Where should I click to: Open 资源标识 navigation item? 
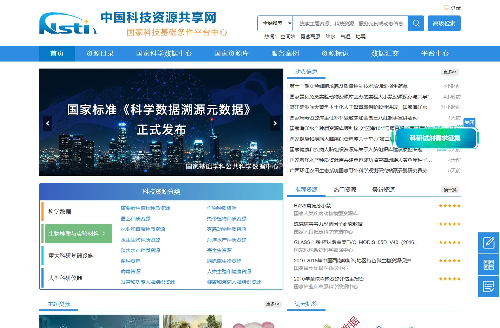pos(335,53)
